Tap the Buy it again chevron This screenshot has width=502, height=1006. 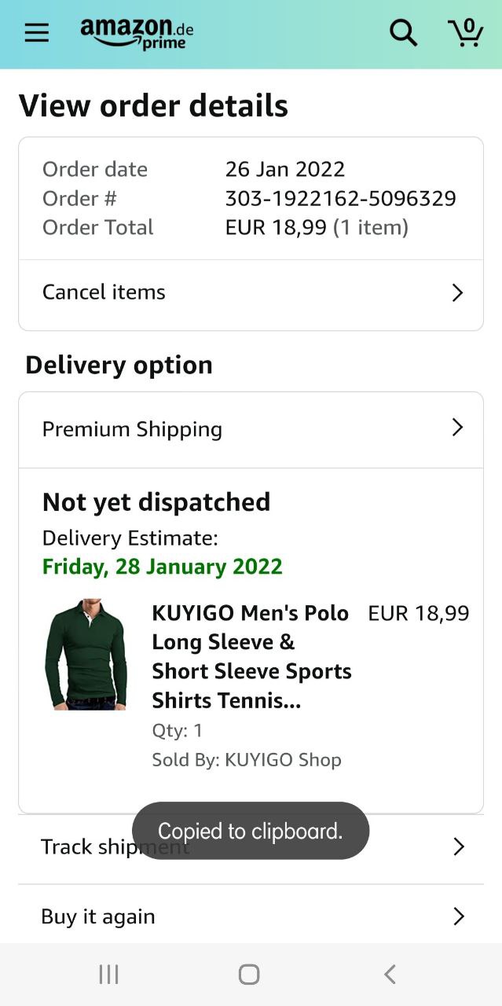459,916
